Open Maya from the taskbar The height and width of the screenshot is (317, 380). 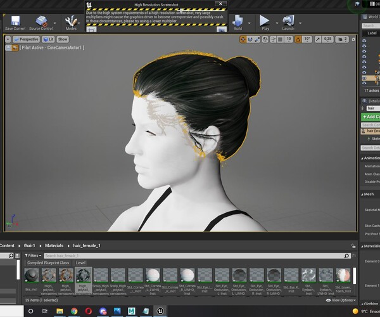point(131,311)
